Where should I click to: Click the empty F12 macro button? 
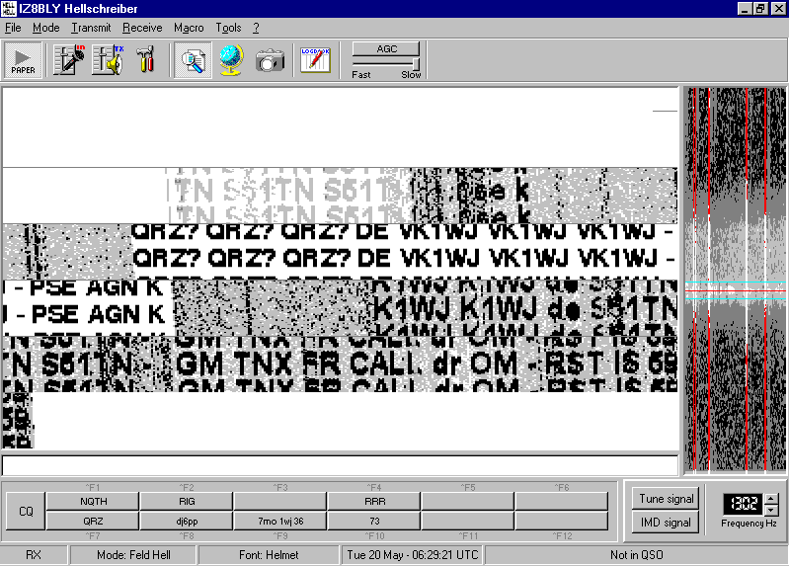562,521
